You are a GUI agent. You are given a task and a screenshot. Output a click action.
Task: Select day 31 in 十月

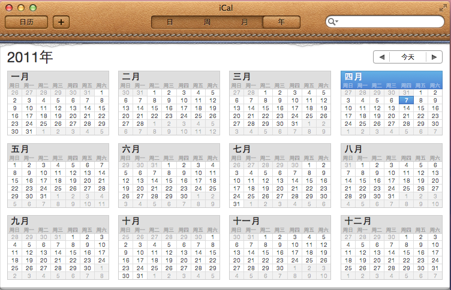pos(140,276)
